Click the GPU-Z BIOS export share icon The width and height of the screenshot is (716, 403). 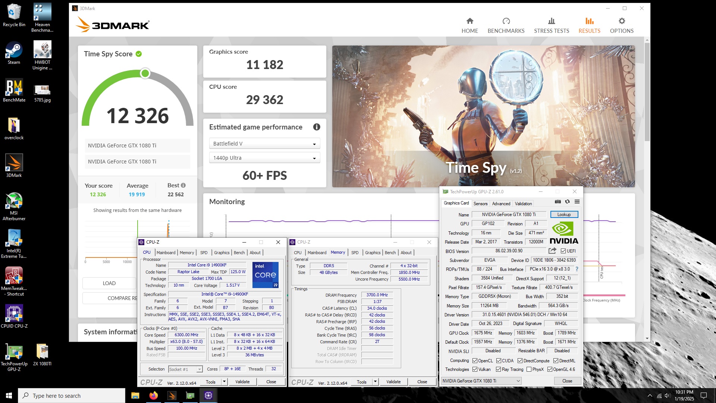pyautogui.click(x=552, y=251)
